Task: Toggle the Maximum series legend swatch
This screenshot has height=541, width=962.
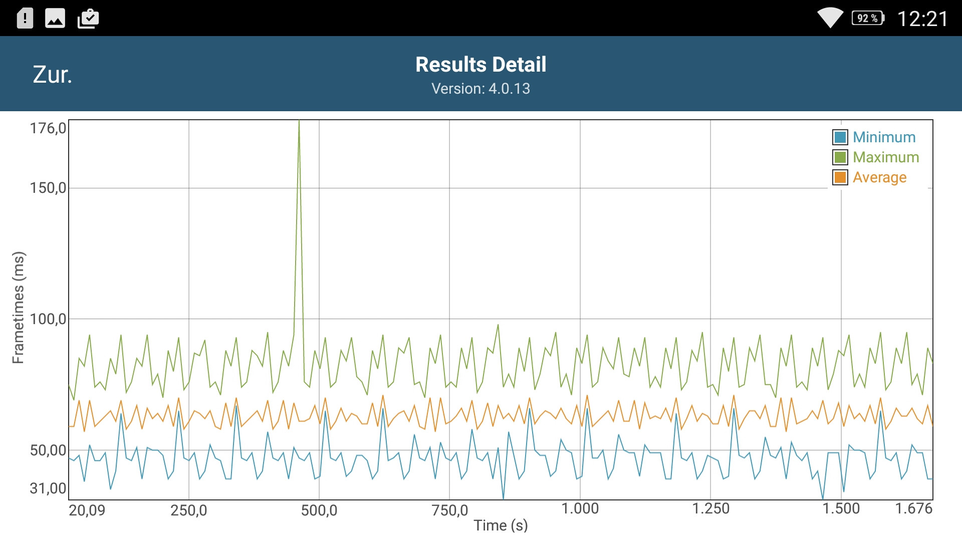Action: click(840, 157)
